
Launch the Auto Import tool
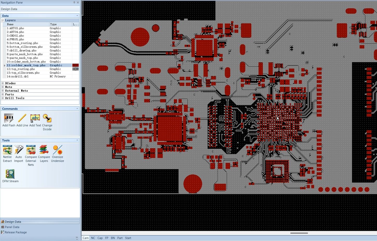[19, 154]
